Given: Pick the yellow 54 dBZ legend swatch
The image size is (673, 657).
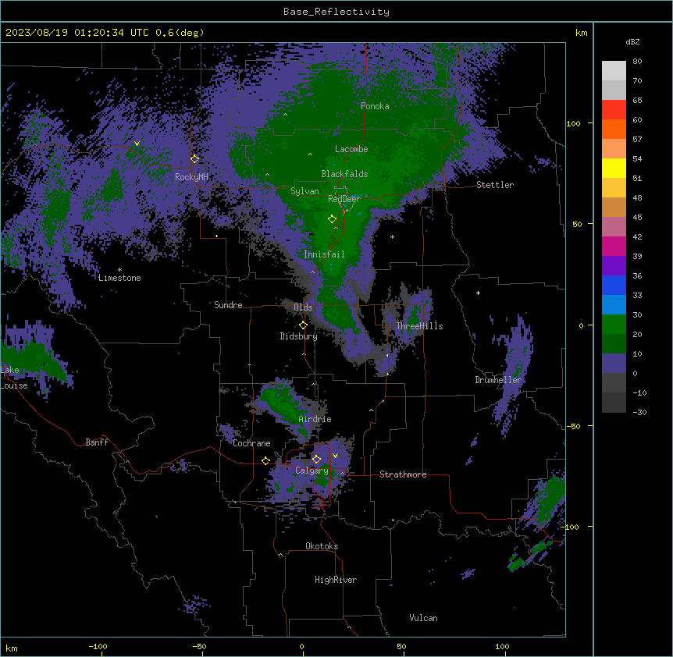Looking at the screenshot, I should pos(614,168).
